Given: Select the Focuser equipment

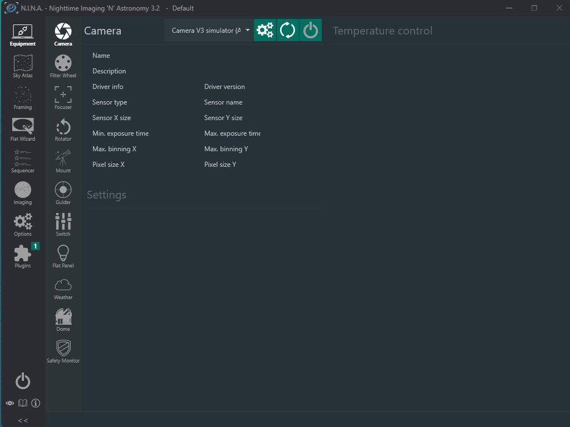Looking at the screenshot, I should 63,98.
